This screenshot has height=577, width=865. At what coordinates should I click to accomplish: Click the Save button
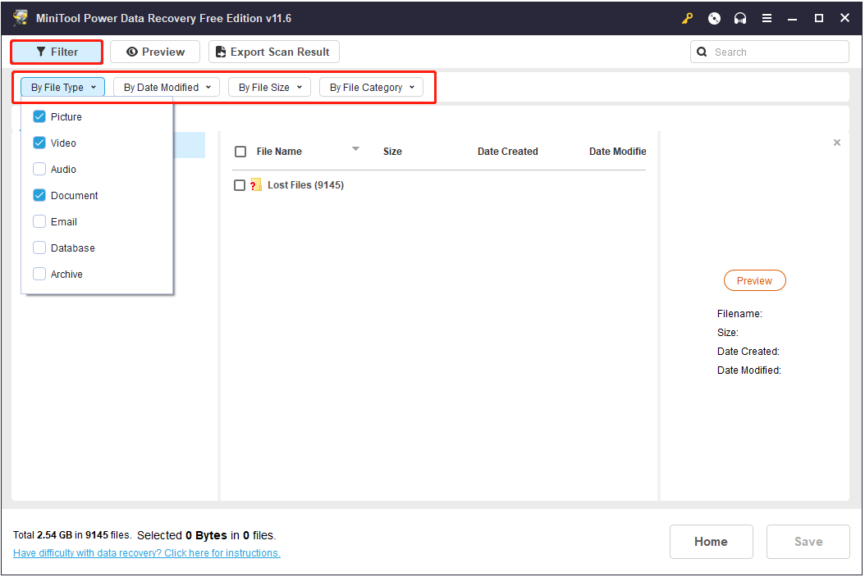pyautogui.click(x=808, y=542)
